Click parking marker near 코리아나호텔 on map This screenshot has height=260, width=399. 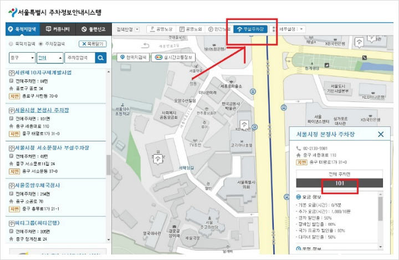pos(244,125)
